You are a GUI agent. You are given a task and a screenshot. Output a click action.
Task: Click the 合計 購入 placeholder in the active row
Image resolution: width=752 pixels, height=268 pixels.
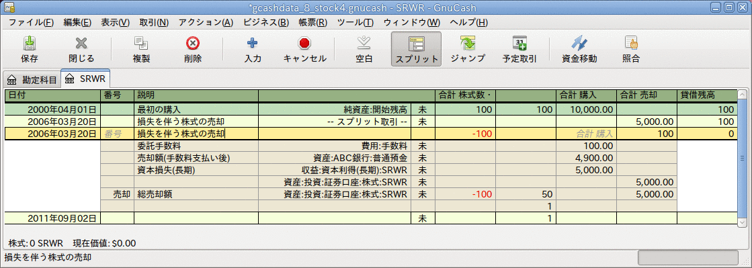tap(586, 134)
